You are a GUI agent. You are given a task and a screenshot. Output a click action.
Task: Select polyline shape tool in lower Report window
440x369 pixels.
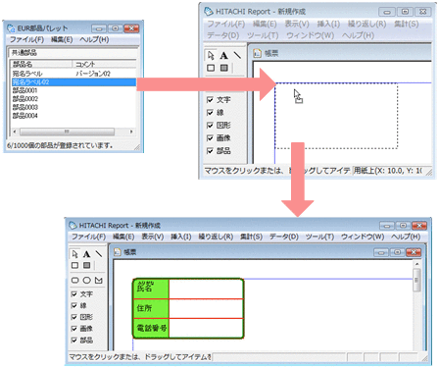coord(99,281)
